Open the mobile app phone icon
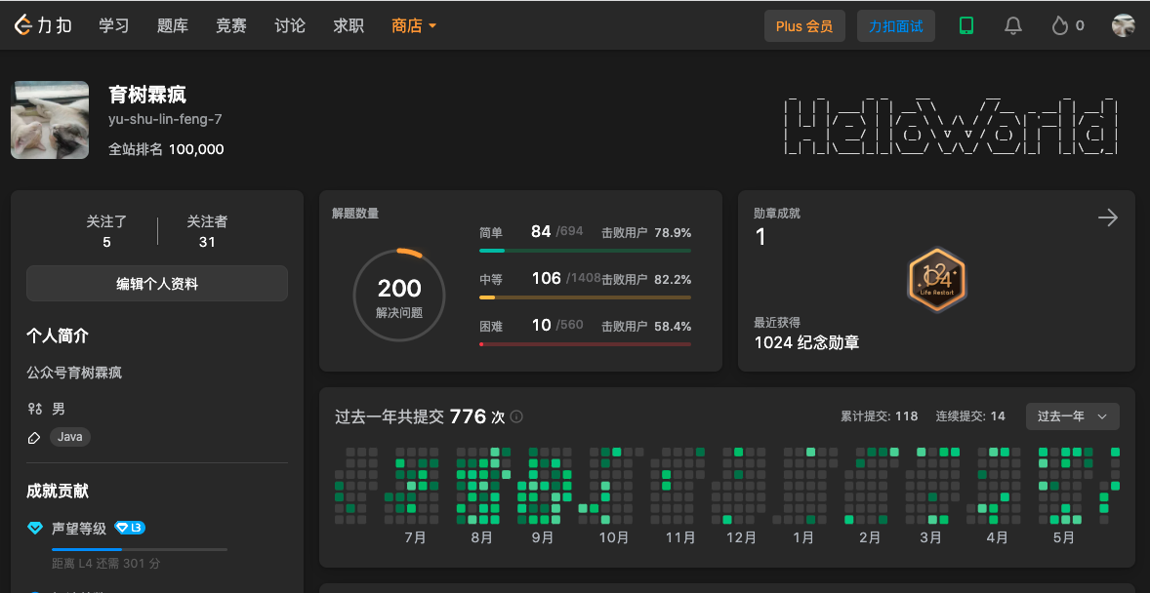Screen dimensions: 1150x593 tap(965, 25)
